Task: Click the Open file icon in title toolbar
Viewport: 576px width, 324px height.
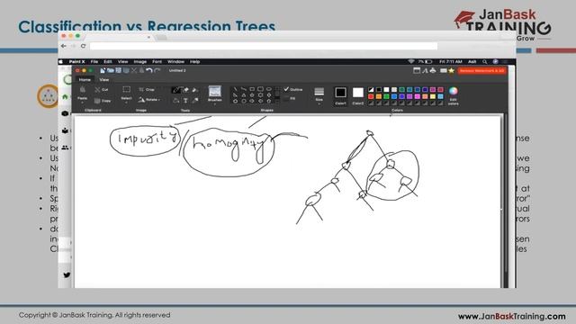Action: (111, 70)
